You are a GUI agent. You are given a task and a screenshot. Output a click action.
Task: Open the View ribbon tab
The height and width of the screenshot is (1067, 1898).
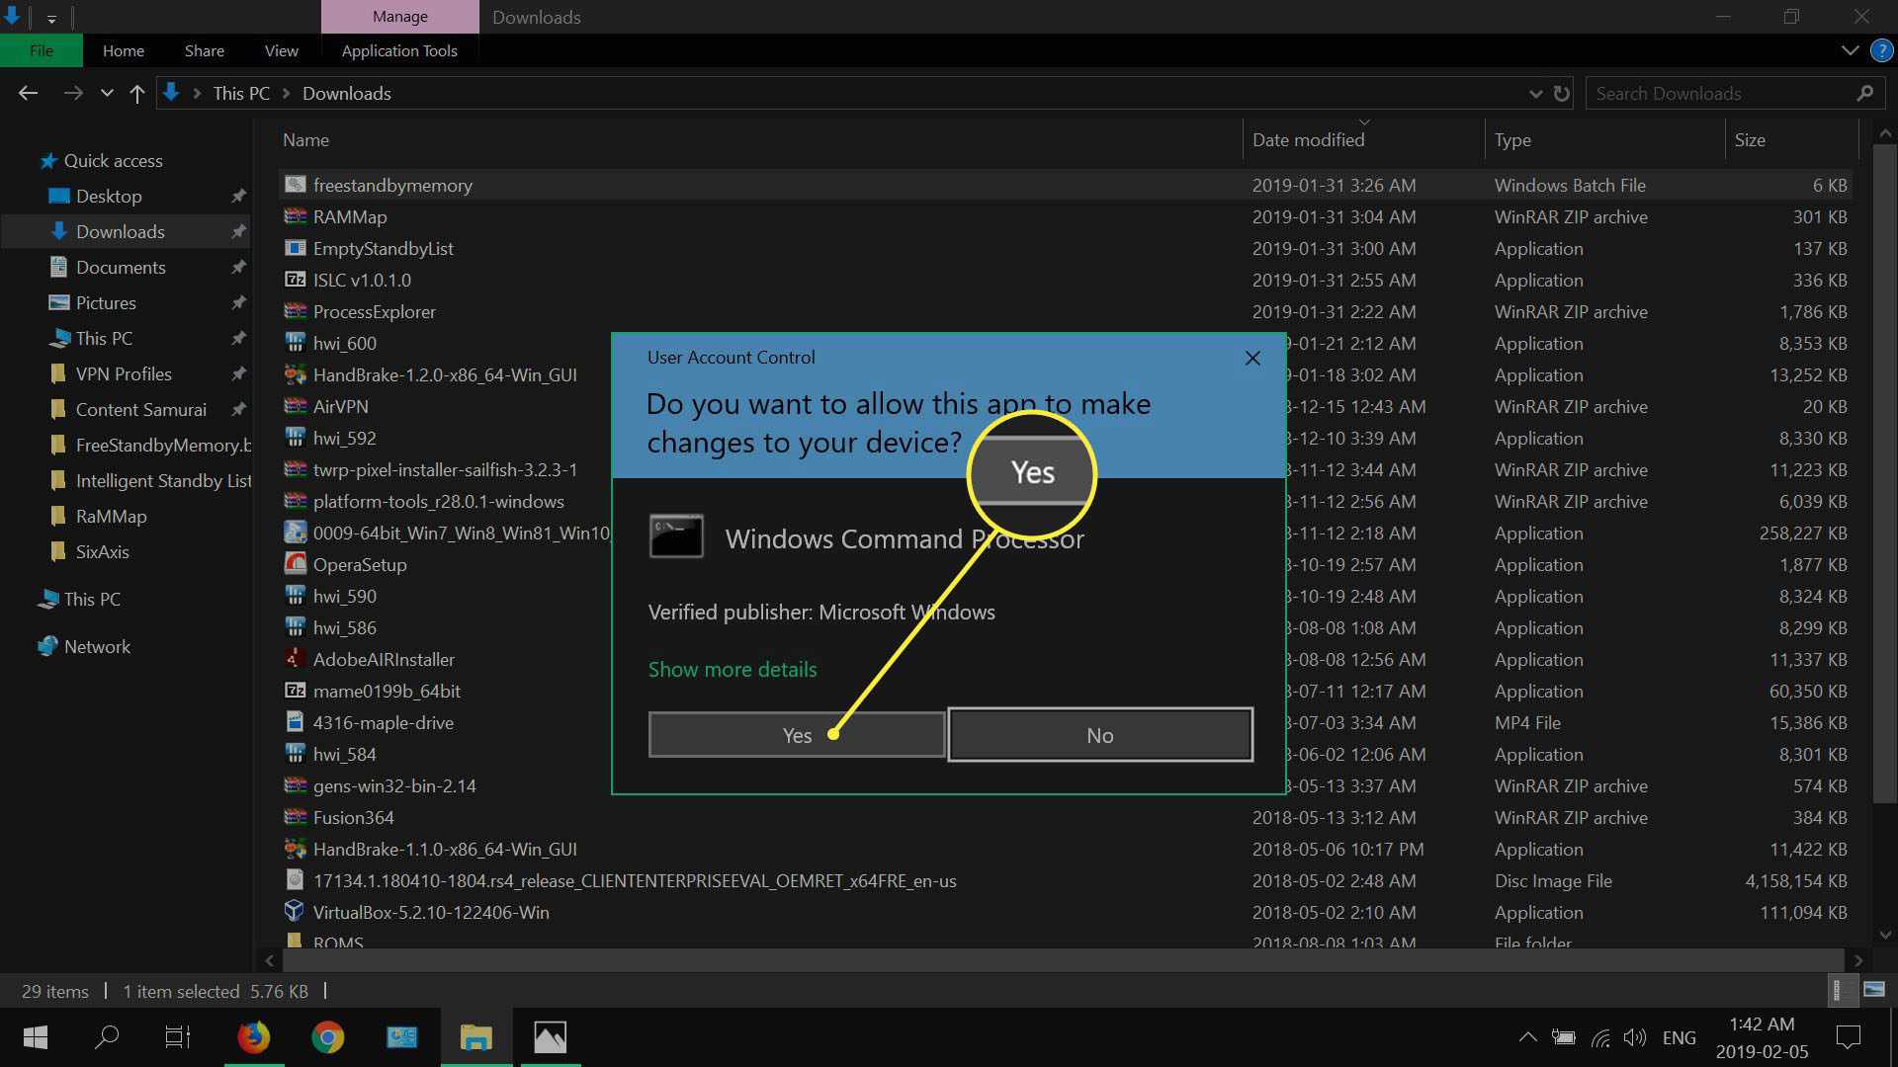[282, 50]
